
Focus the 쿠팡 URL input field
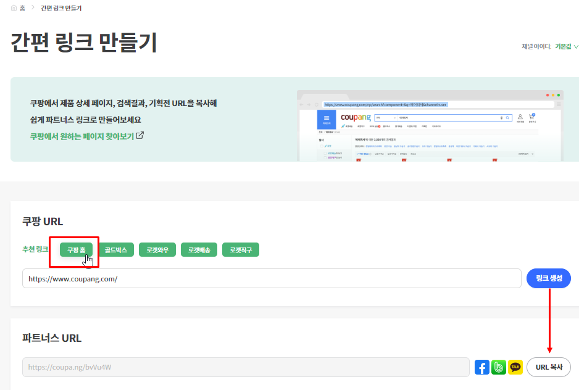click(272, 278)
